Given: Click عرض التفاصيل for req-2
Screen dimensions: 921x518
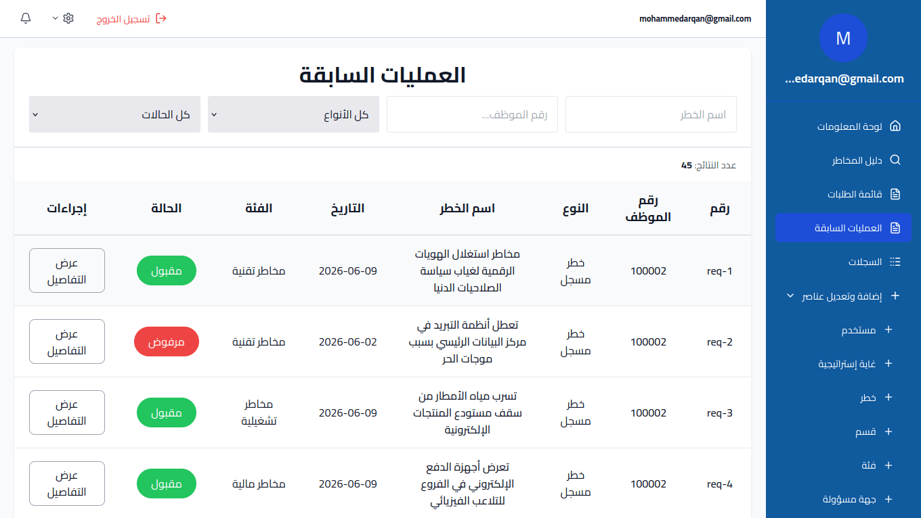Looking at the screenshot, I should click(x=67, y=342).
